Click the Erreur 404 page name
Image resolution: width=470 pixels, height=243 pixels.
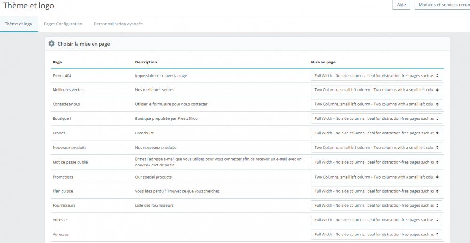tap(62, 76)
